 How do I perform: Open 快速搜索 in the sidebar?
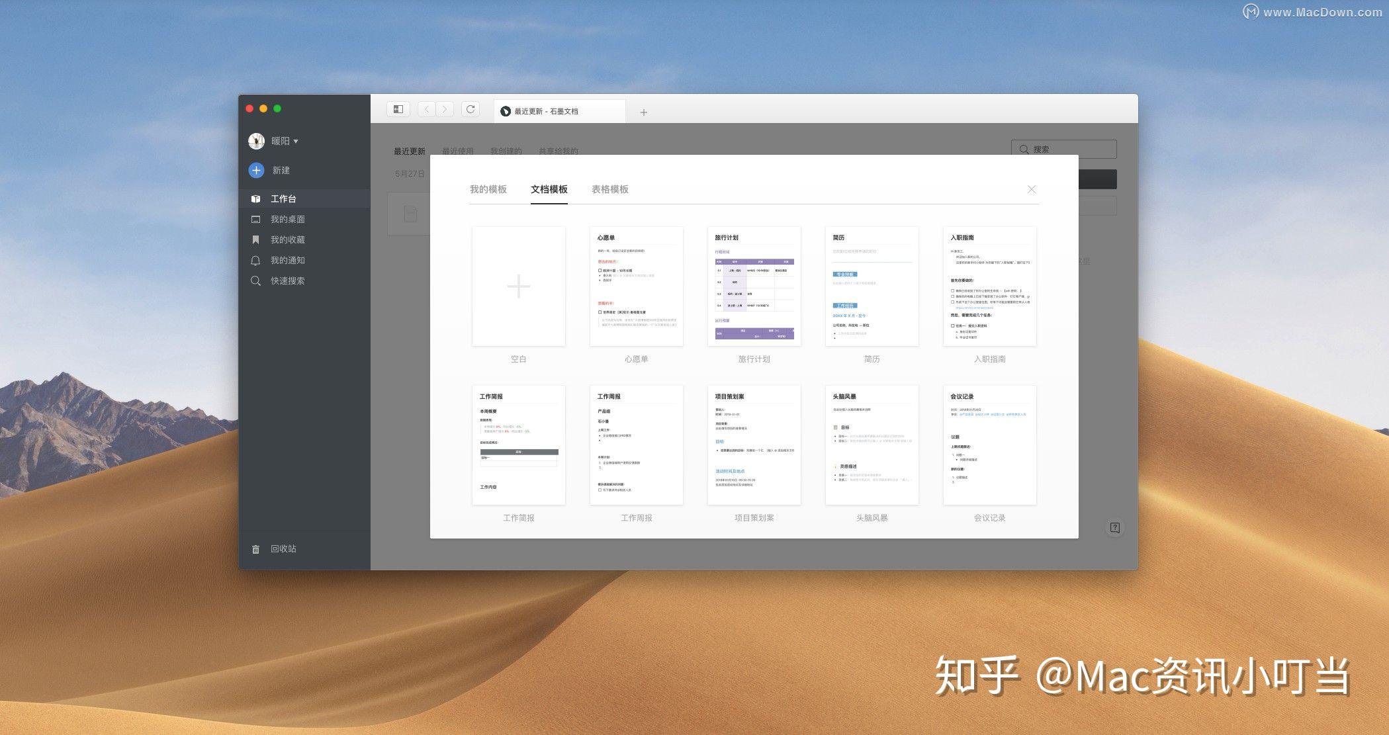pyautogui.click(x=304, y=281)
